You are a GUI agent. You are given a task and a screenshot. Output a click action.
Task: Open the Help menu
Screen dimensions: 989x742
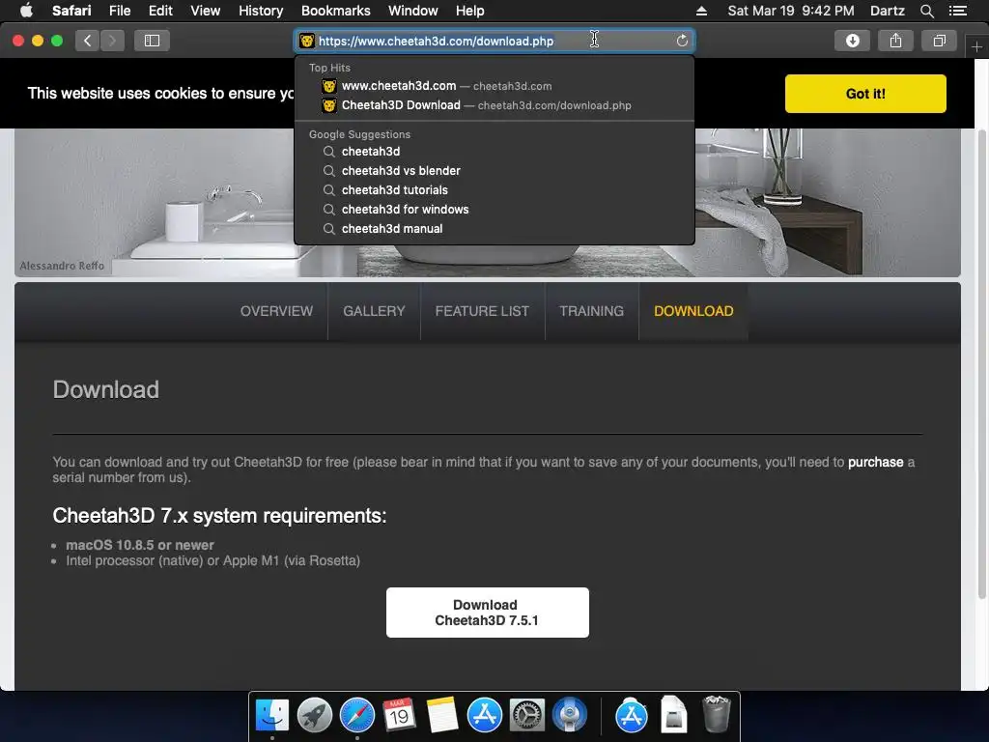coord(470,11)
